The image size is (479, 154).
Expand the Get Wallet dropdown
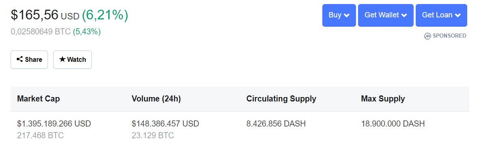tap(386, 15)
